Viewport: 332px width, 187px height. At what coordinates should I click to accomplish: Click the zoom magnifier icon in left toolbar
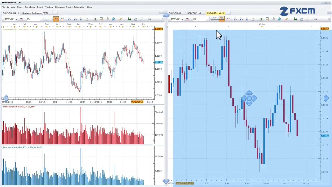[x=87, y=19]
